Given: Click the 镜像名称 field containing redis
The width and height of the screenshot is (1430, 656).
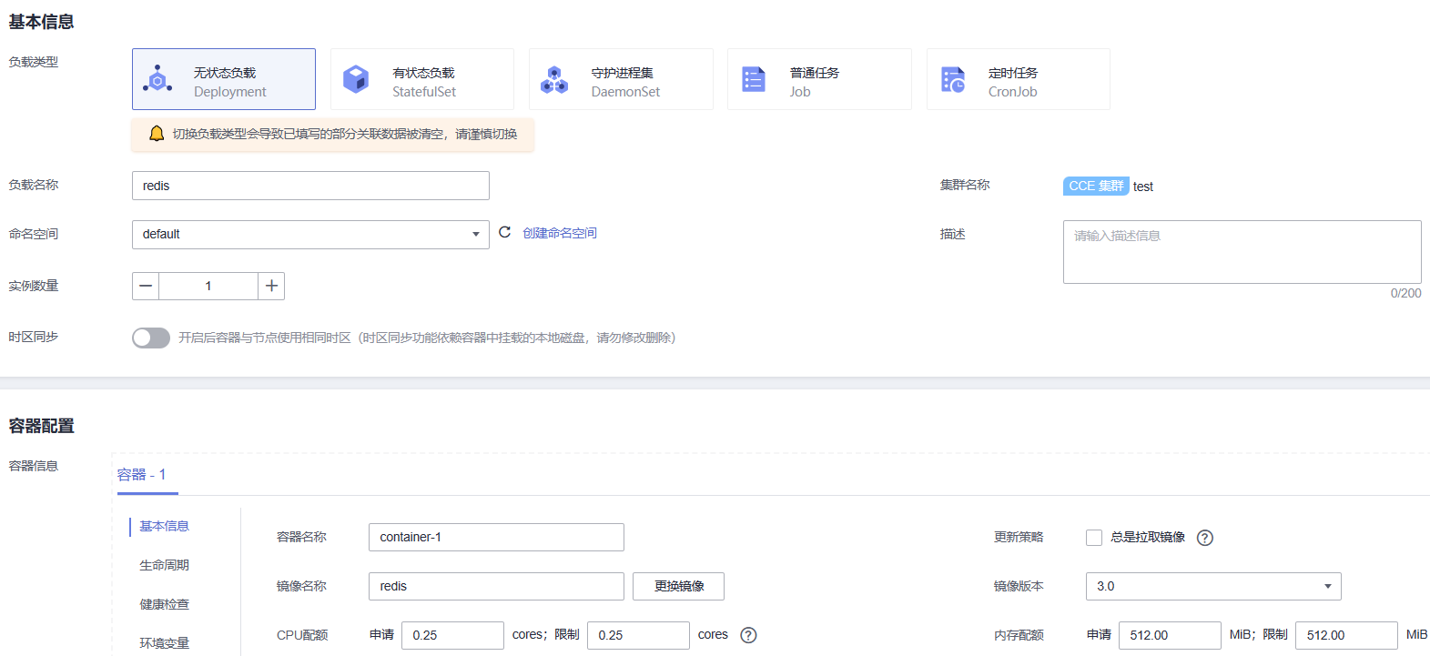Looking at the screenshot, I should coord(496,586).
